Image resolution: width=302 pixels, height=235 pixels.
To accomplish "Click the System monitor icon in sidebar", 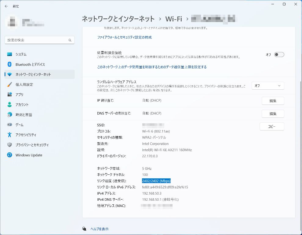I will [9, 54].
